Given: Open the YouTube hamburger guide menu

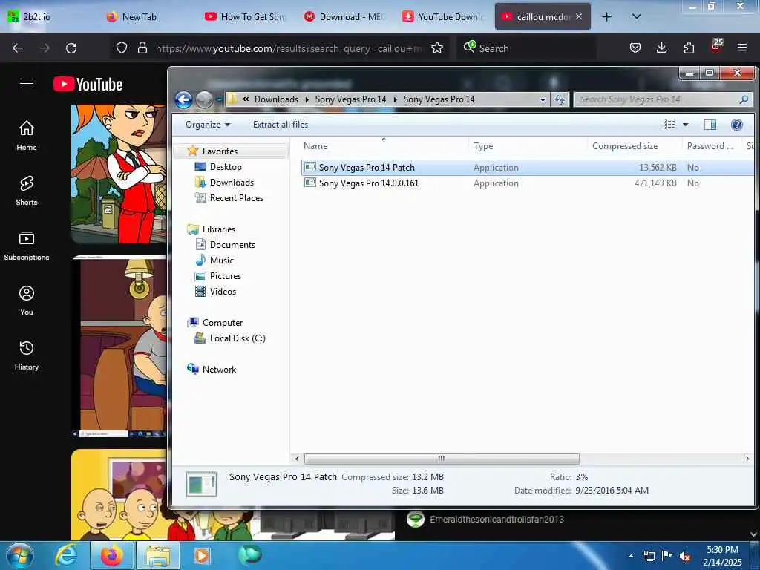Looking at the screenshot, I should click(27, 83).
